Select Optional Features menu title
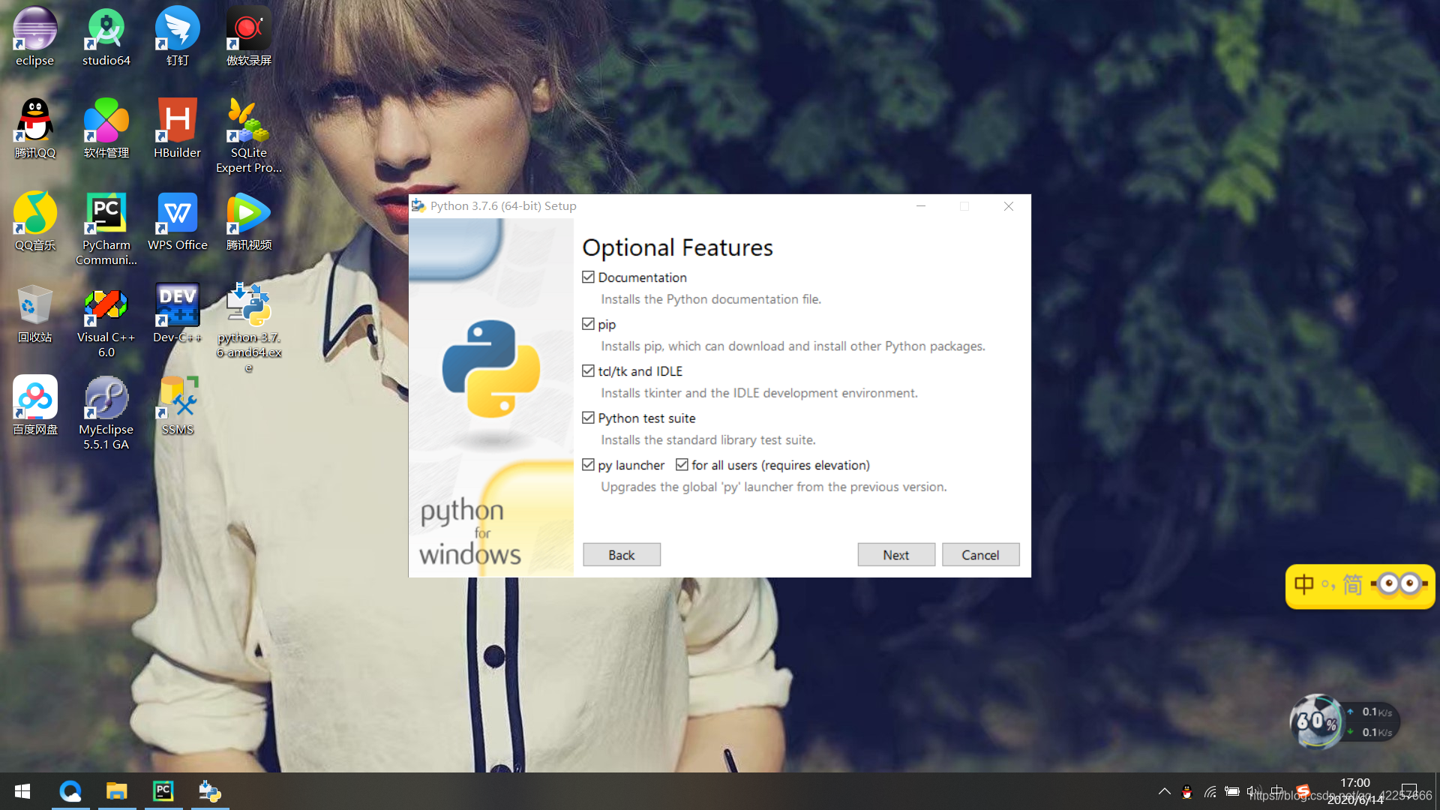The image size is (1440, 810). click(x=679, y=247)
